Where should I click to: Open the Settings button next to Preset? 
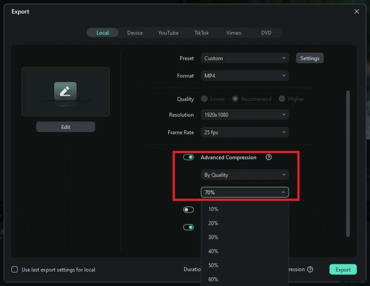coord(309,58)
